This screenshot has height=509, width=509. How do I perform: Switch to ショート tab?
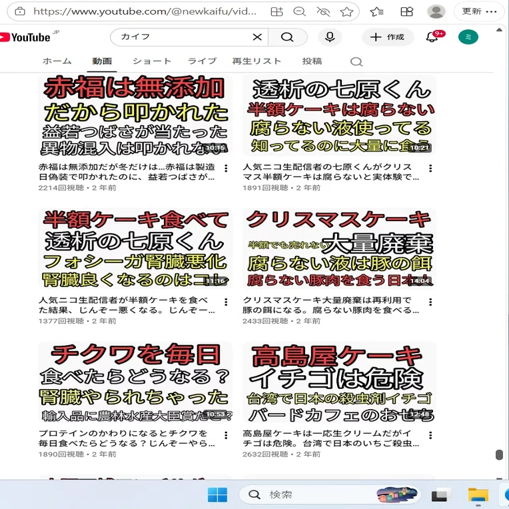coord(152,61)
